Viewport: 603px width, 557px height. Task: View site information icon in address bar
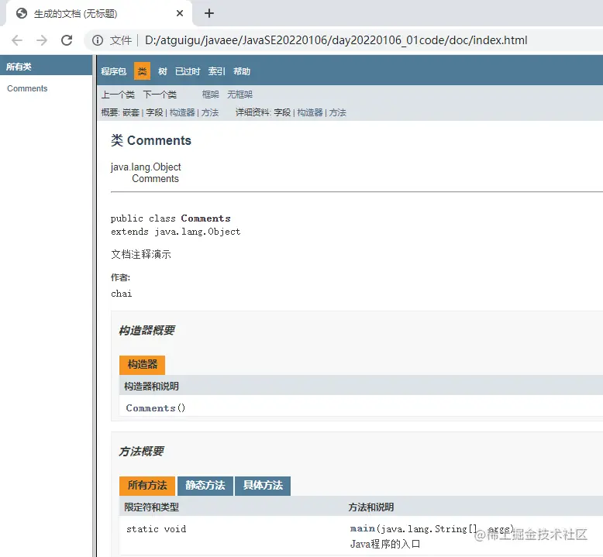point(98,40)
